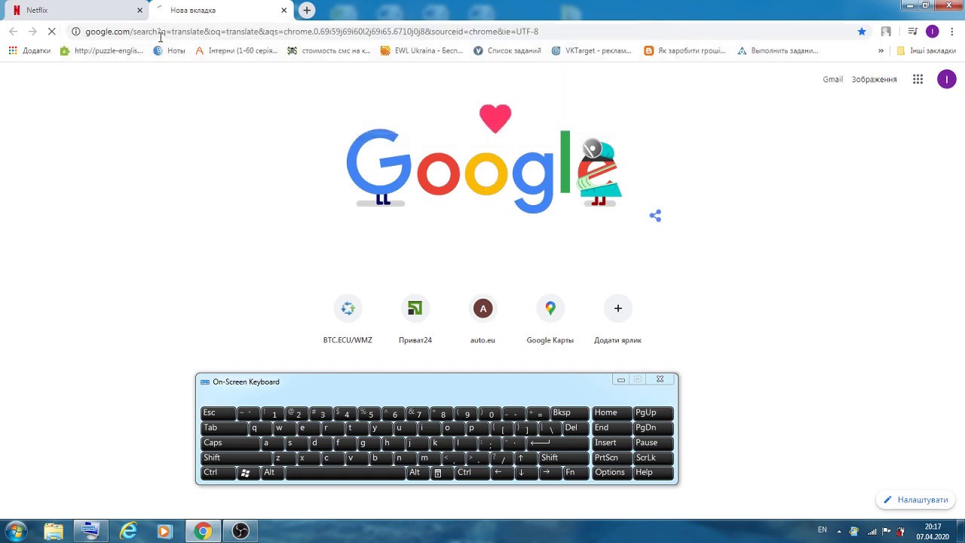Click the Налаштувати customize button
This screenshot has height=543, width=965.
(x=916, y=500)
